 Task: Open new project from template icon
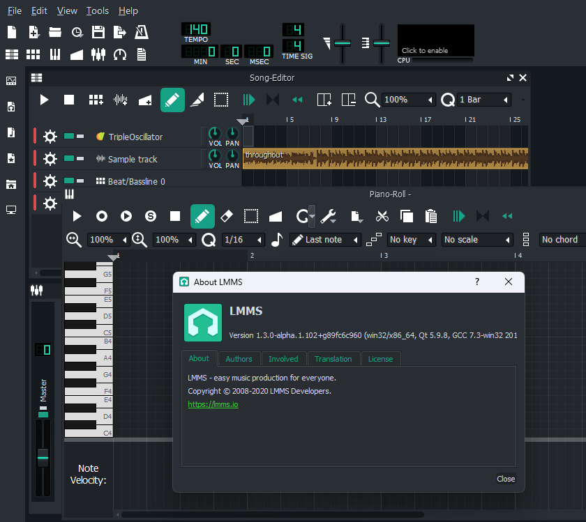point(33,32)
